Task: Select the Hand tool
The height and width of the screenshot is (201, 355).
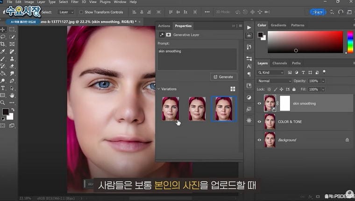Action: click(12, 95)
